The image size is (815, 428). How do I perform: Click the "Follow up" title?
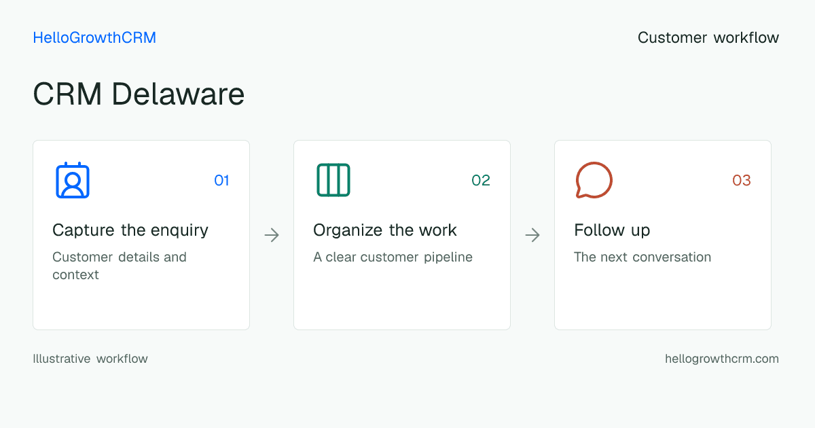tap(612, 230)
